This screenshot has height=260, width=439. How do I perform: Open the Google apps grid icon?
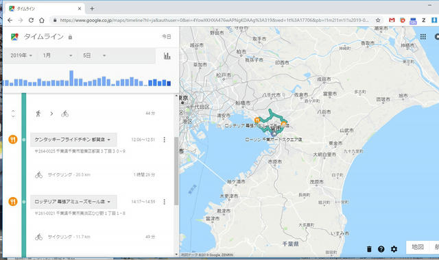pos(423,36)
